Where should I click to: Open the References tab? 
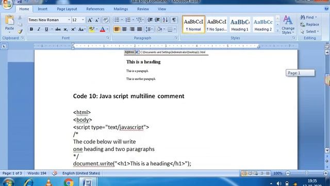pyautogui.click(x=95, y=9)
